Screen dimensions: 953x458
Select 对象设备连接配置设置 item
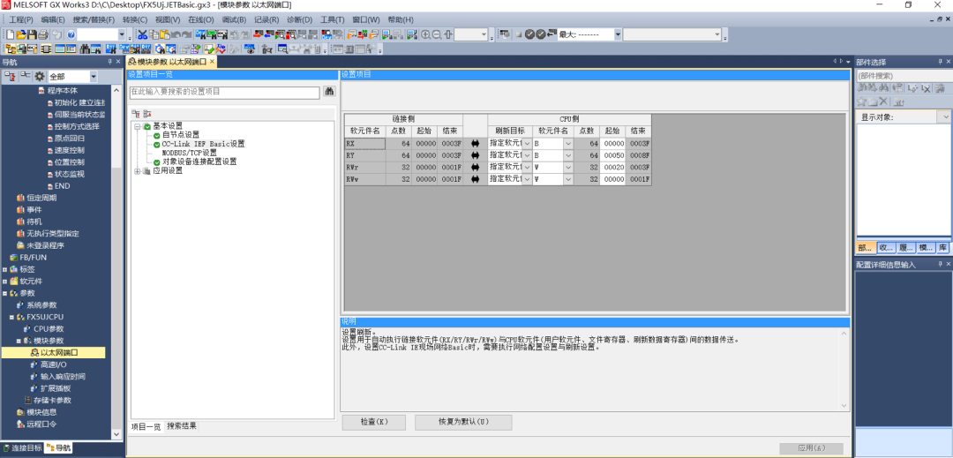click(199, 162)
